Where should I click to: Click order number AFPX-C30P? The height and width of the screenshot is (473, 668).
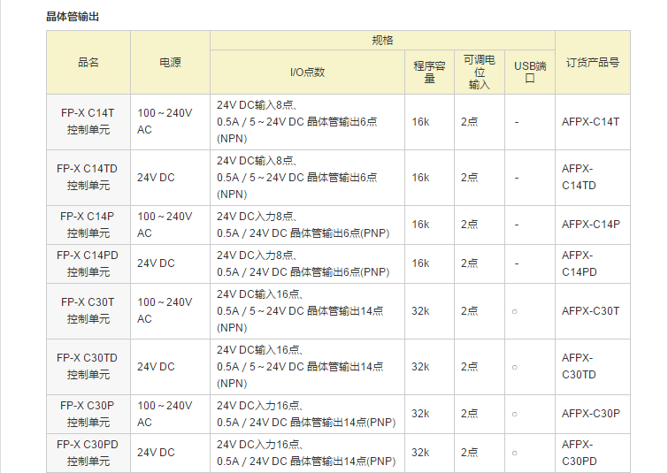point(591,414)
